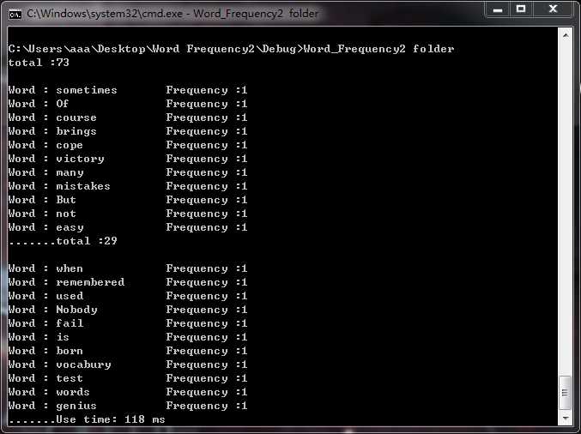Select the word 'But' row
The image size is (581, 434).
[x=128, y=200]
